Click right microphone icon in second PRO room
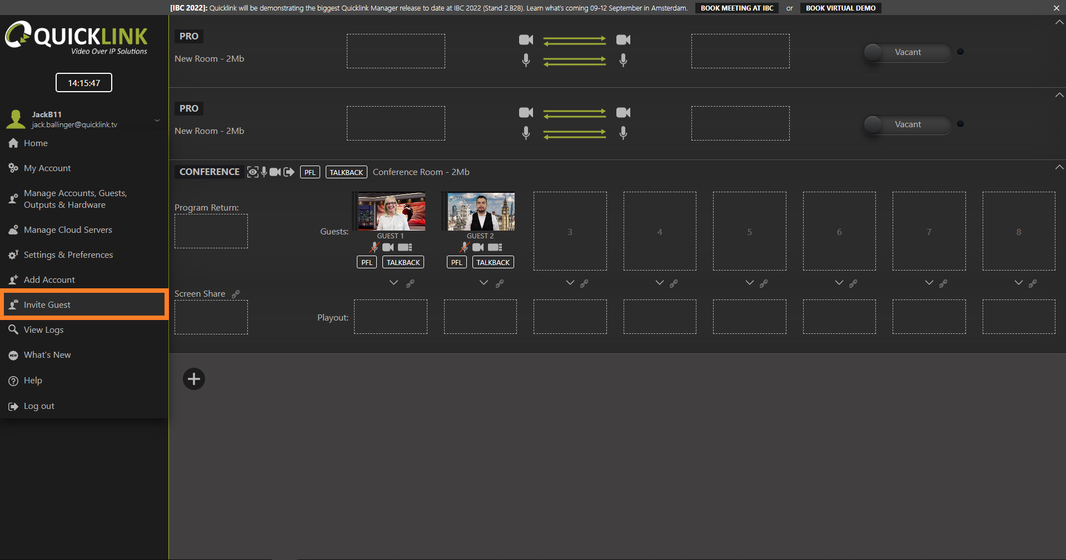 tap(624, 133)
